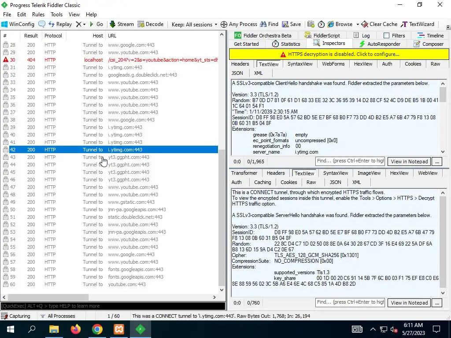Image resolution: width=451 pixels, height=338 pixels.
Task: Switch to FiddlerScript tab
Action: [322, 35]
